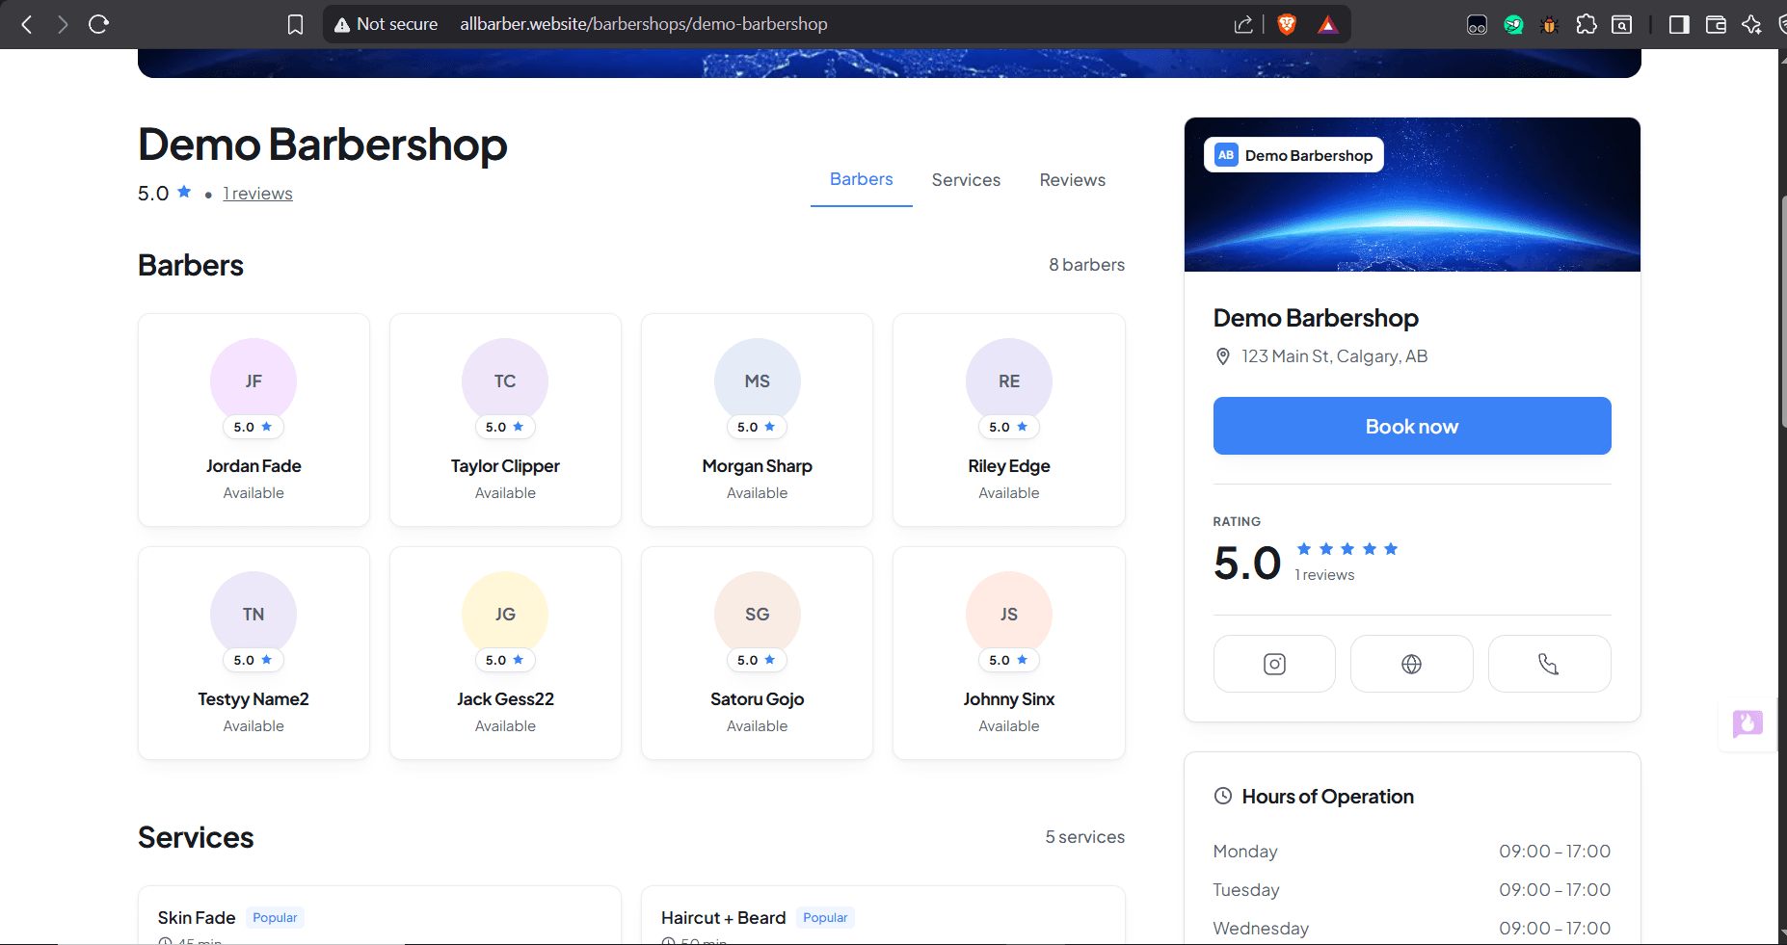Click the green chat extension icon
This screenshot has height=945, width=1787.
coord(1513,24)
